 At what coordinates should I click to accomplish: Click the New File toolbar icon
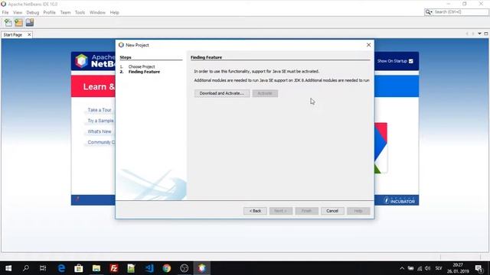(8, 22)
